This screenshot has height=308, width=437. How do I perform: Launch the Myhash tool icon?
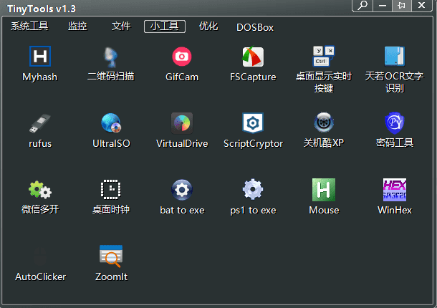40,57
